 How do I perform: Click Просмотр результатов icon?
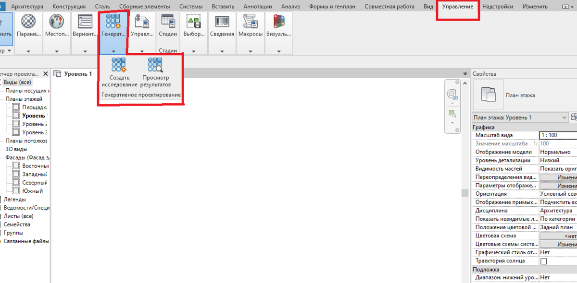coord(155,65)
